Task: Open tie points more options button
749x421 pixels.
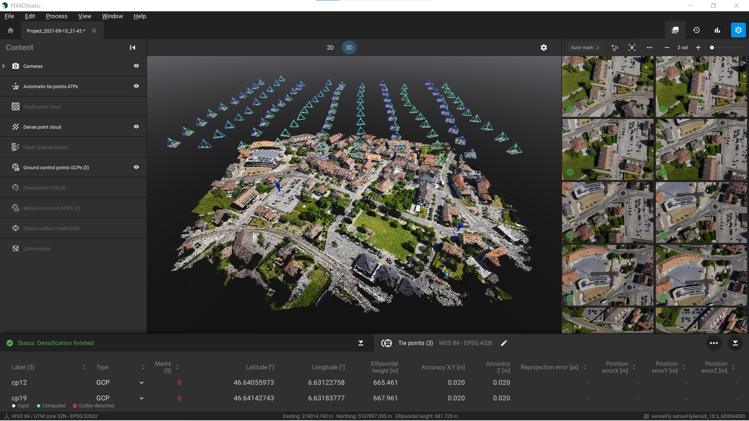Action: click(714, 343)
